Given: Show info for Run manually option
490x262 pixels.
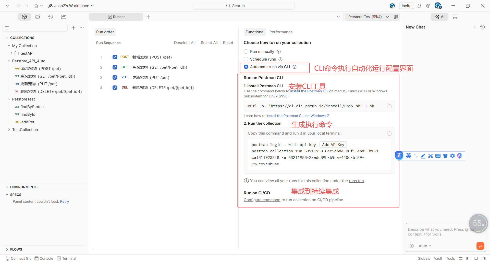Looking at the screenshot, I should click(279, 52).
